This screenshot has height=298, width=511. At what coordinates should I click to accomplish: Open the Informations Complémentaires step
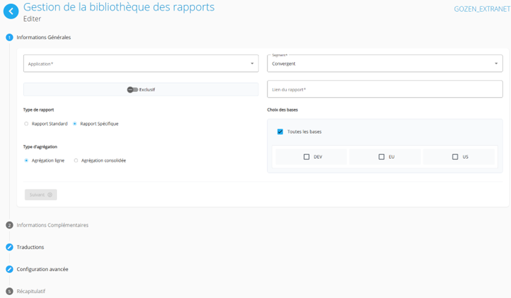tap(52, 225)
